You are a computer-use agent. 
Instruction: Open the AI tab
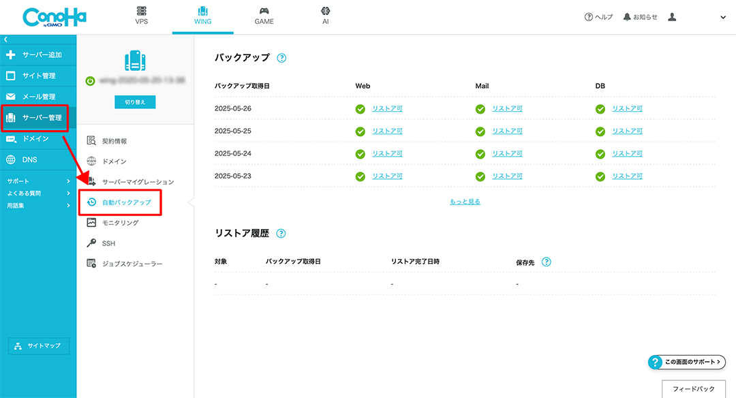pyautogui.click(x=325, y=16)
